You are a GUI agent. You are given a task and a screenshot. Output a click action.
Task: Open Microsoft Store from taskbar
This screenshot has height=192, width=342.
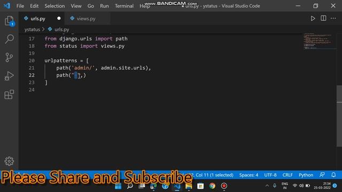point(200,186)
